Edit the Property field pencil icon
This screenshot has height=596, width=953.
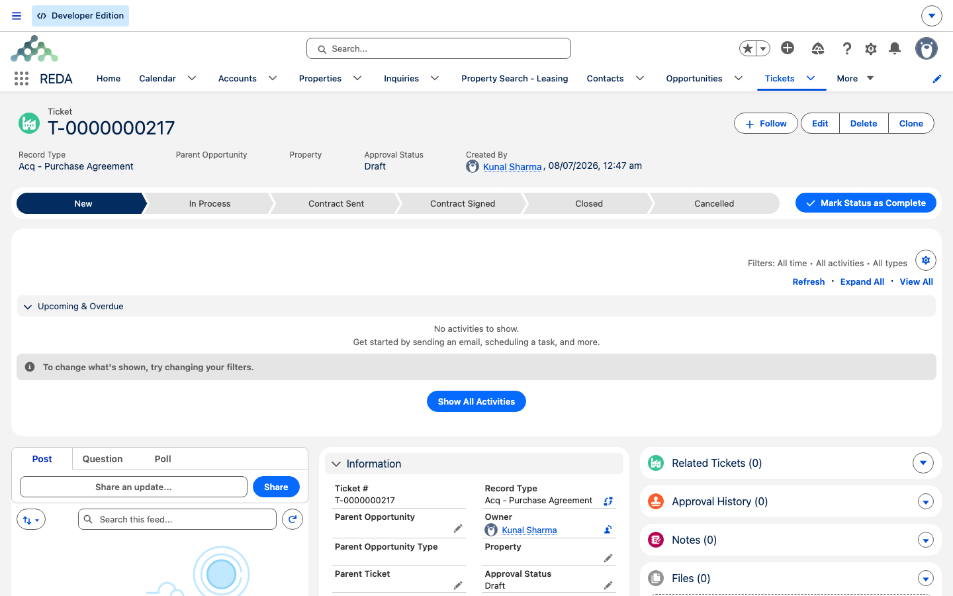coord(608,558)
